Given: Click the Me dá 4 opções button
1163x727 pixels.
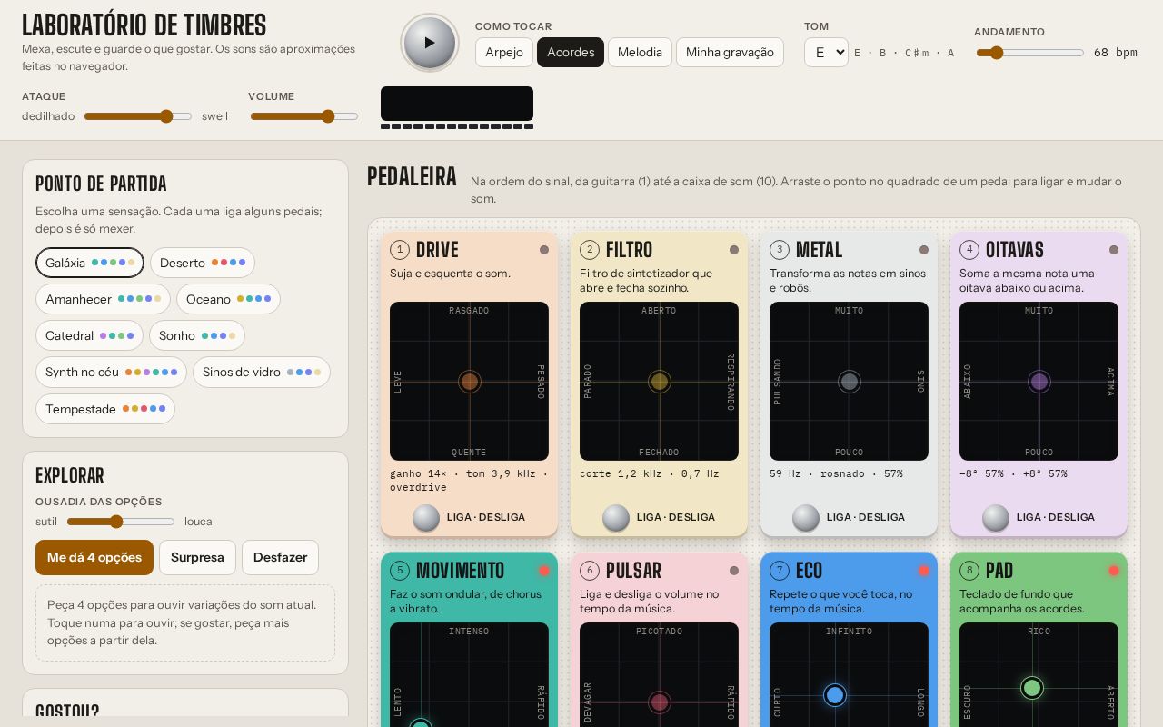Looking at the screenshot, I should coord(94,557).
